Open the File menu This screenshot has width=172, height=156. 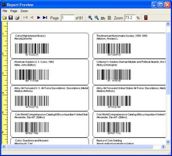[x=5, y=11]
